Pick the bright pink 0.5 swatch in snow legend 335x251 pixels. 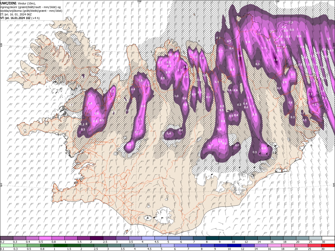(45, 238)
